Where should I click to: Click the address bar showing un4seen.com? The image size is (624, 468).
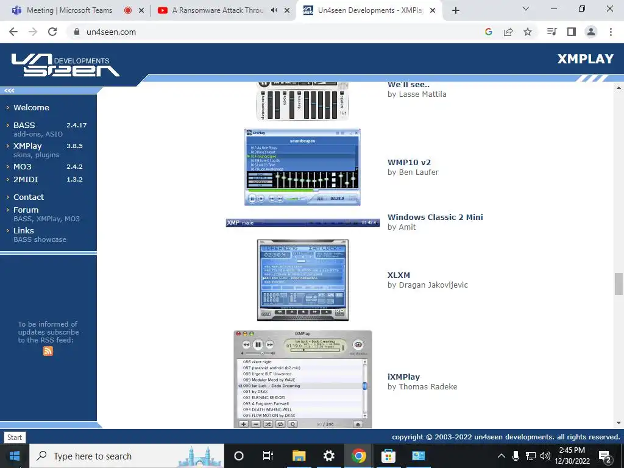pos(275,32)
